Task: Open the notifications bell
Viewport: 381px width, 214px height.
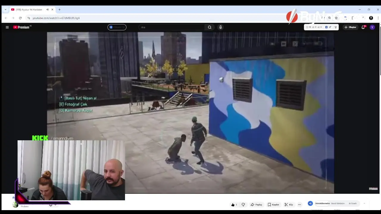Action: 363,27
